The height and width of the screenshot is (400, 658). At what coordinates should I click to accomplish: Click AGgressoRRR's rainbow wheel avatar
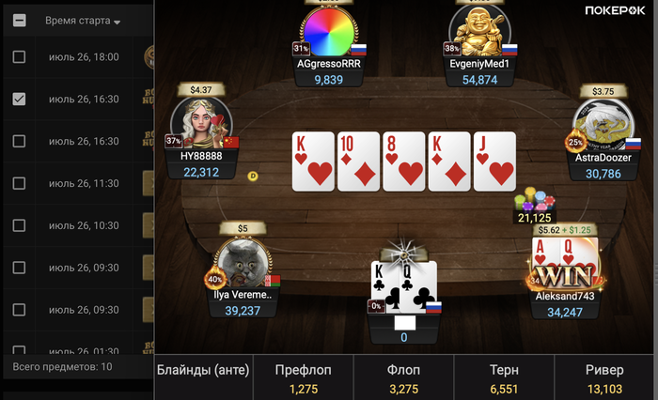pyautogui.click(x=329, y=32)
